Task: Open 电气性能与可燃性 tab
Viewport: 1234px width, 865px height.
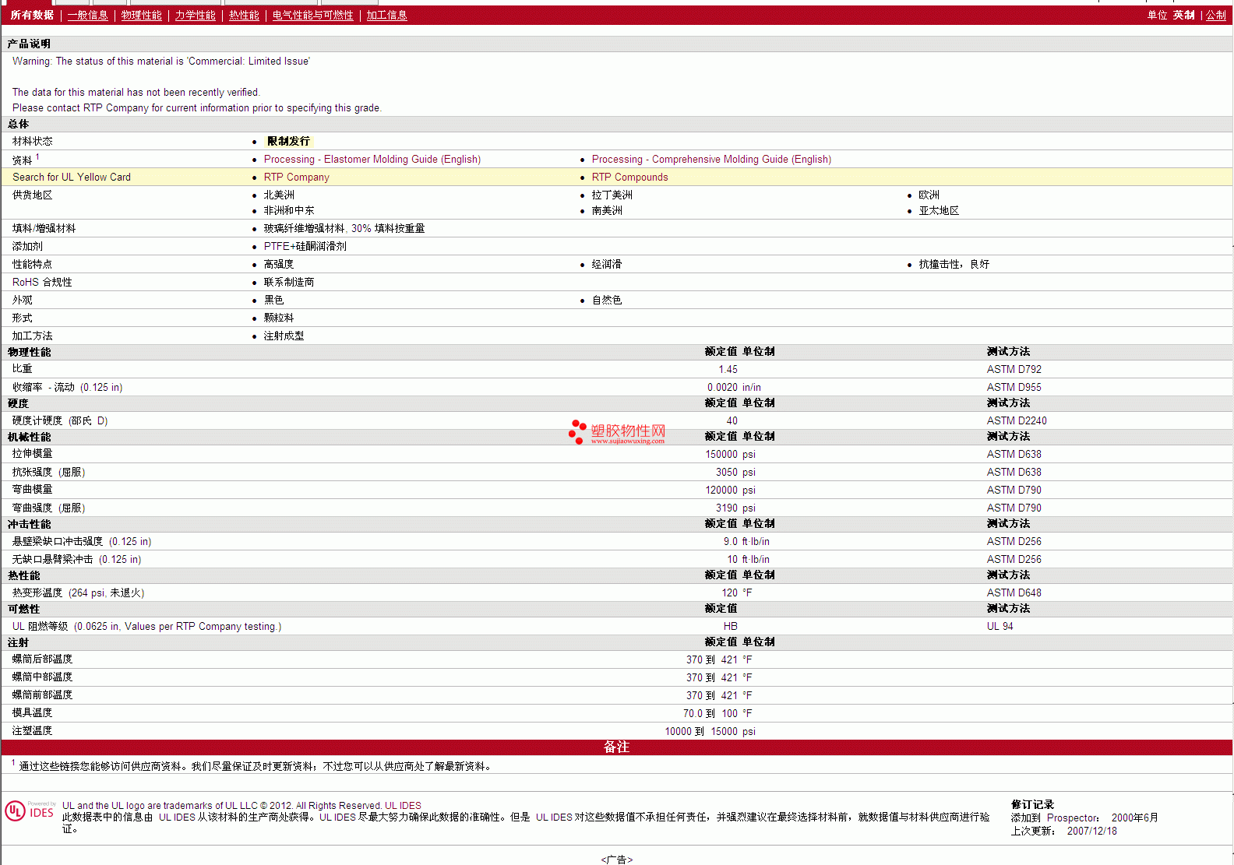Action: tap(312, 16)
